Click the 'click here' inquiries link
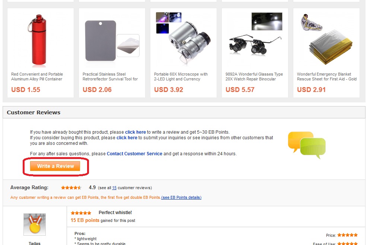This screenshot has height=245, width=370. click(127, 138)
